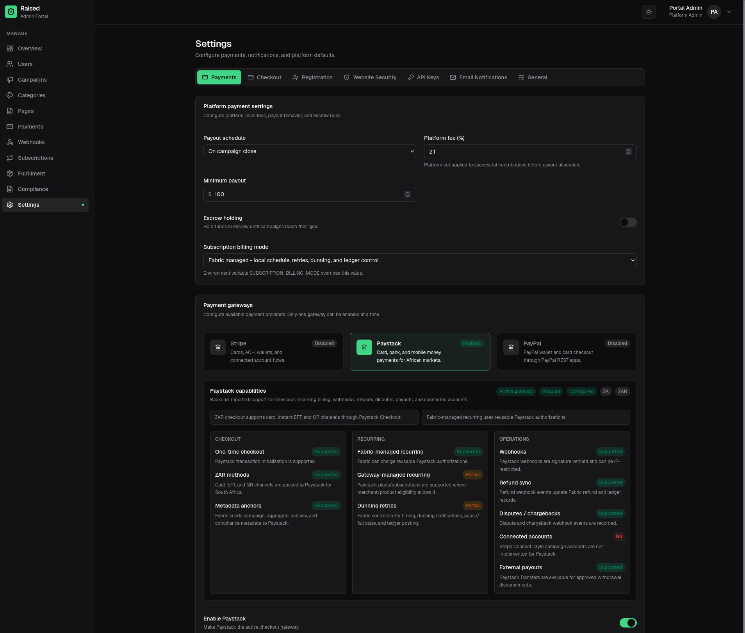Click the Webhooks sidebar icon

(10, 142)
